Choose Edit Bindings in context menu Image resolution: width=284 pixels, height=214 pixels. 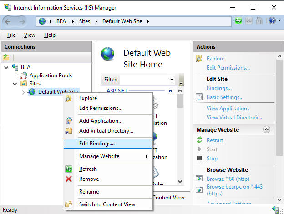(x=107, y=144)
